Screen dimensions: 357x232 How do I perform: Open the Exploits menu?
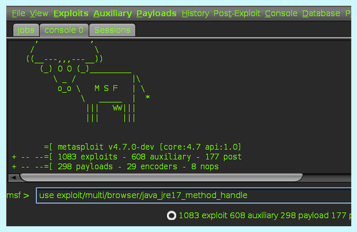[71, 14]
